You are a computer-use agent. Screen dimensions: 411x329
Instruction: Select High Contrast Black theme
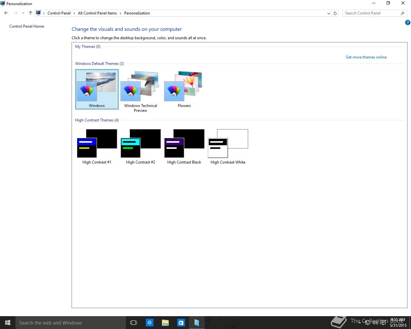click(184, 147)
